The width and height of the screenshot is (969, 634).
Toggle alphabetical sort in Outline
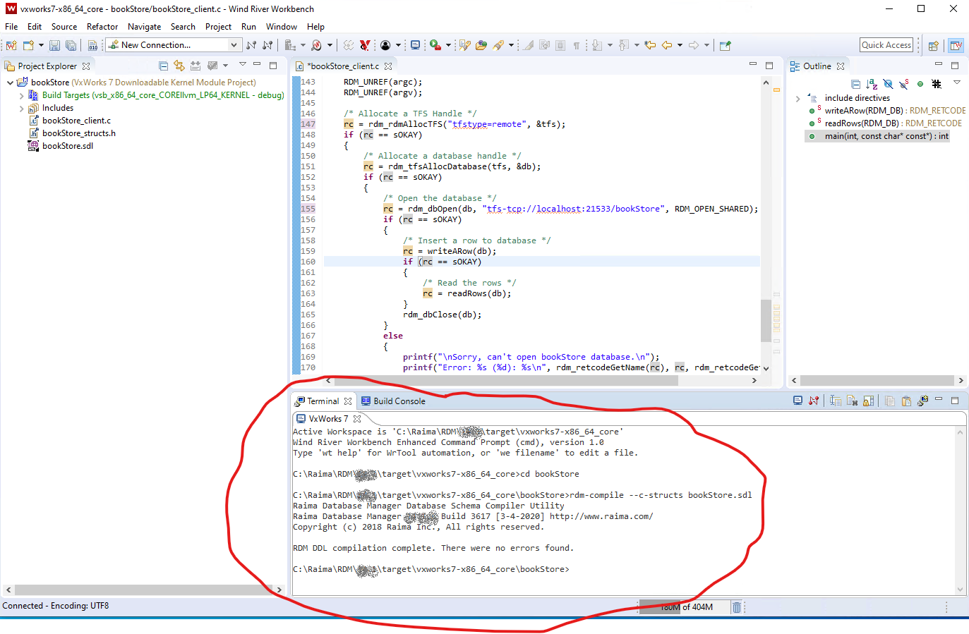[872, 84]
